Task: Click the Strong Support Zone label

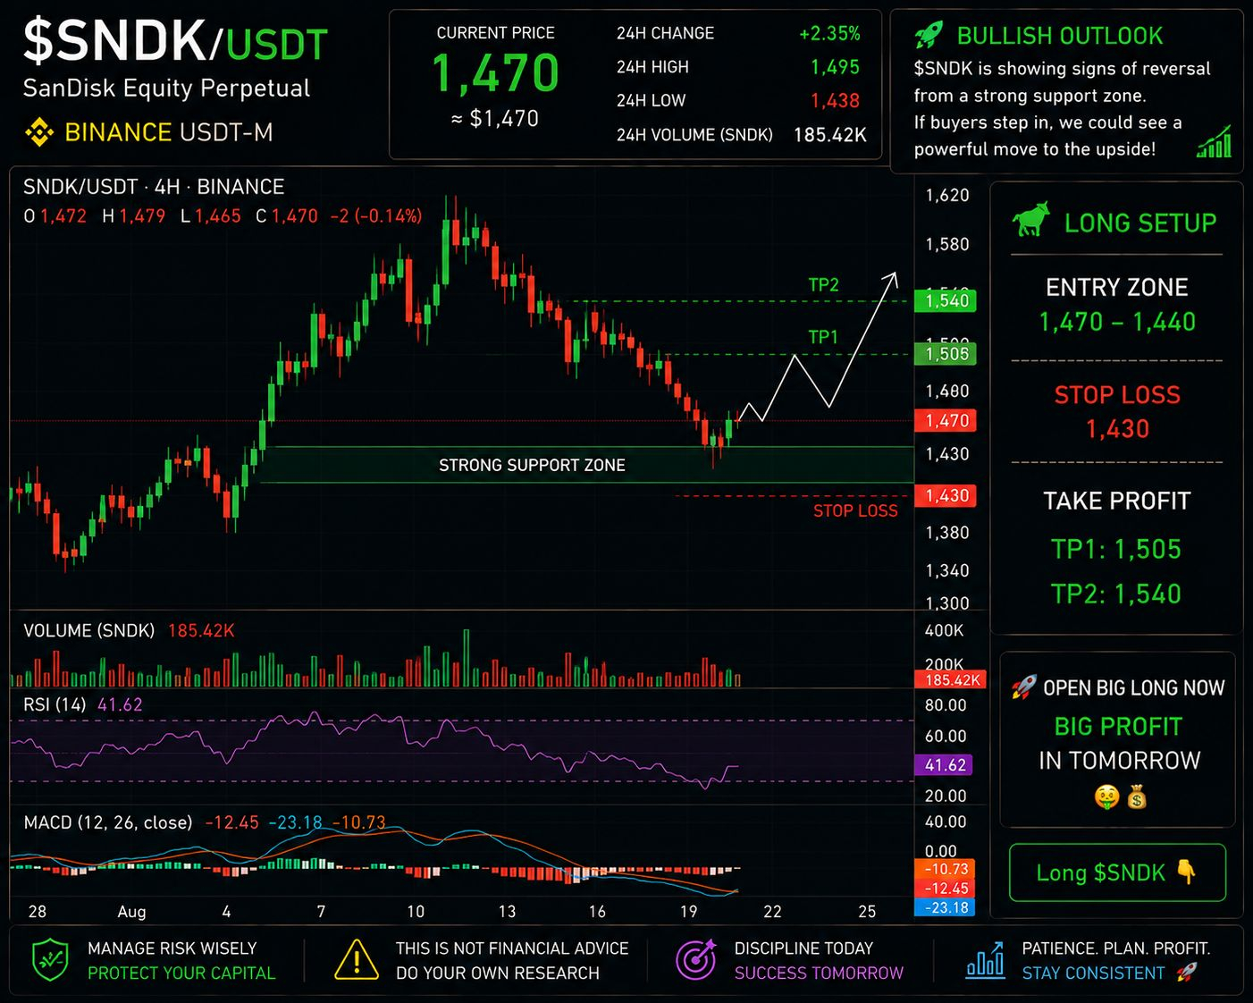Action: coord(532,465)
